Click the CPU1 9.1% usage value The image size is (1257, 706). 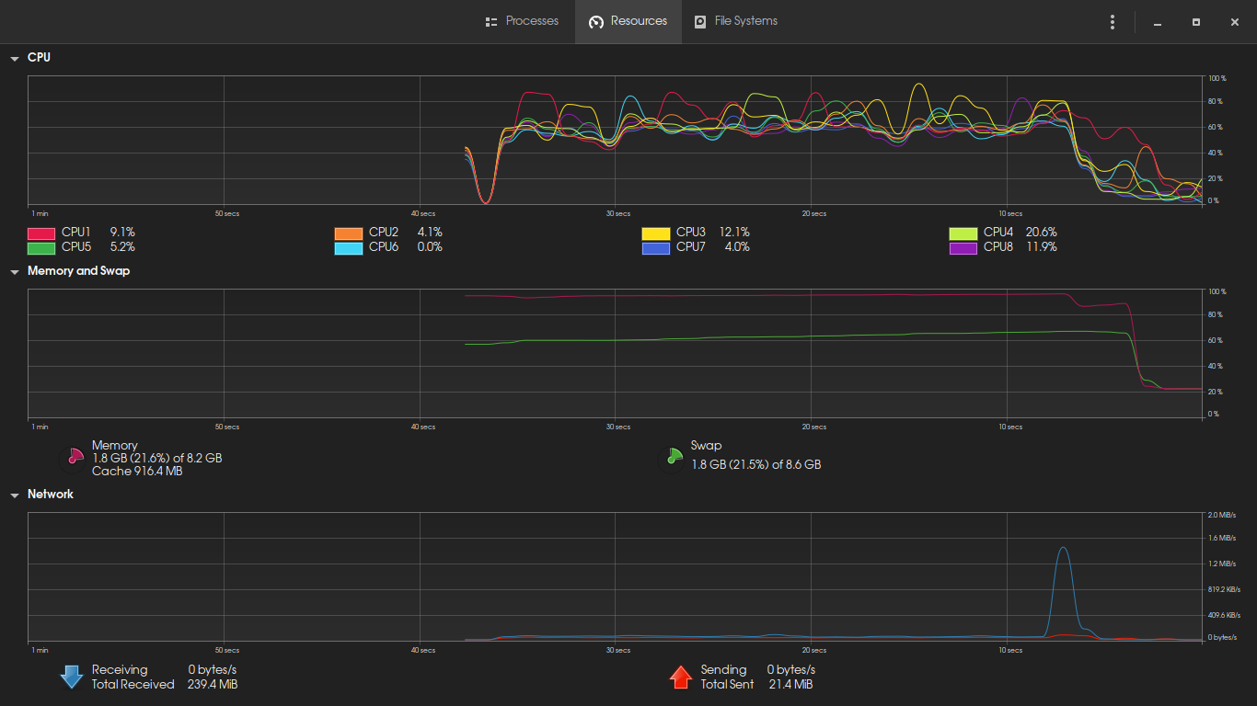(x=122, y=233)
